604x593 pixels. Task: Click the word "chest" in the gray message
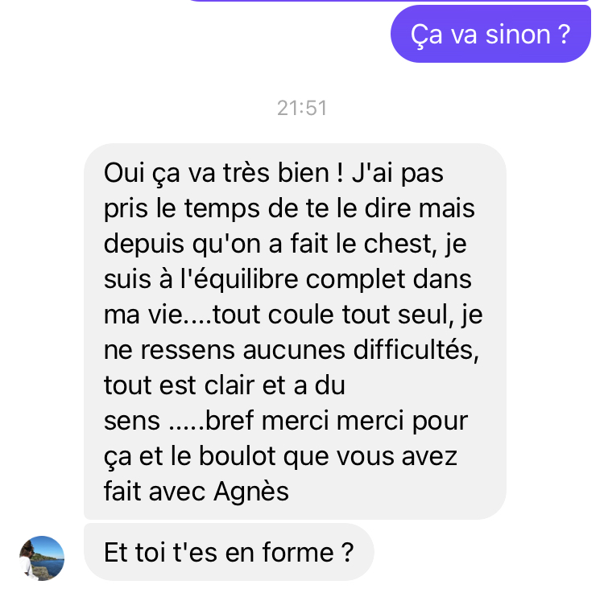(x=398, y=244)
